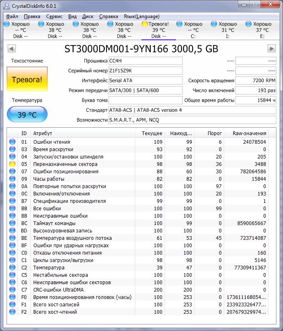Select disk I: tab at 31 °C
The height and width of the screenshot is (331, 283).
pyautogui.click(x=227, y=30)
